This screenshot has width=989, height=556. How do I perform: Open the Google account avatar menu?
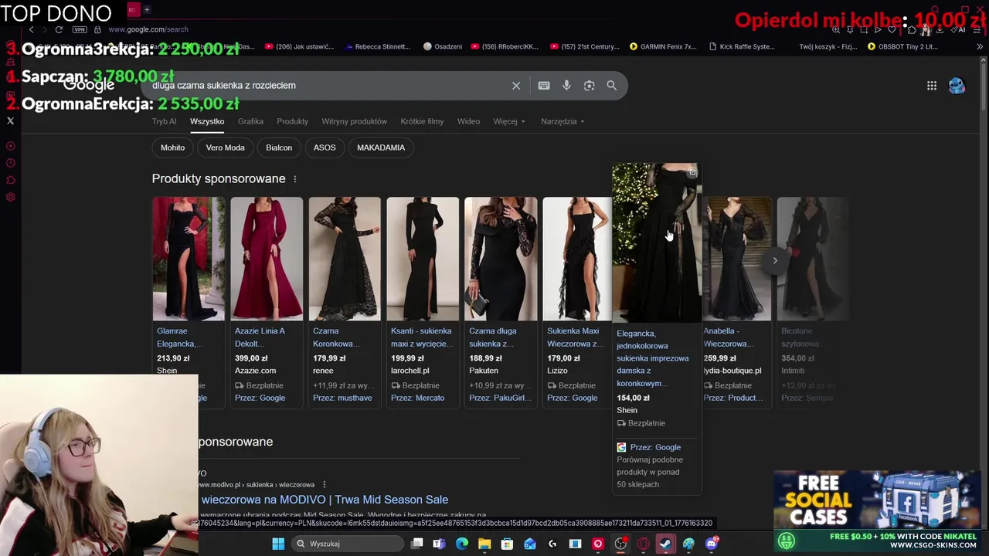click(x=957, y=86)
